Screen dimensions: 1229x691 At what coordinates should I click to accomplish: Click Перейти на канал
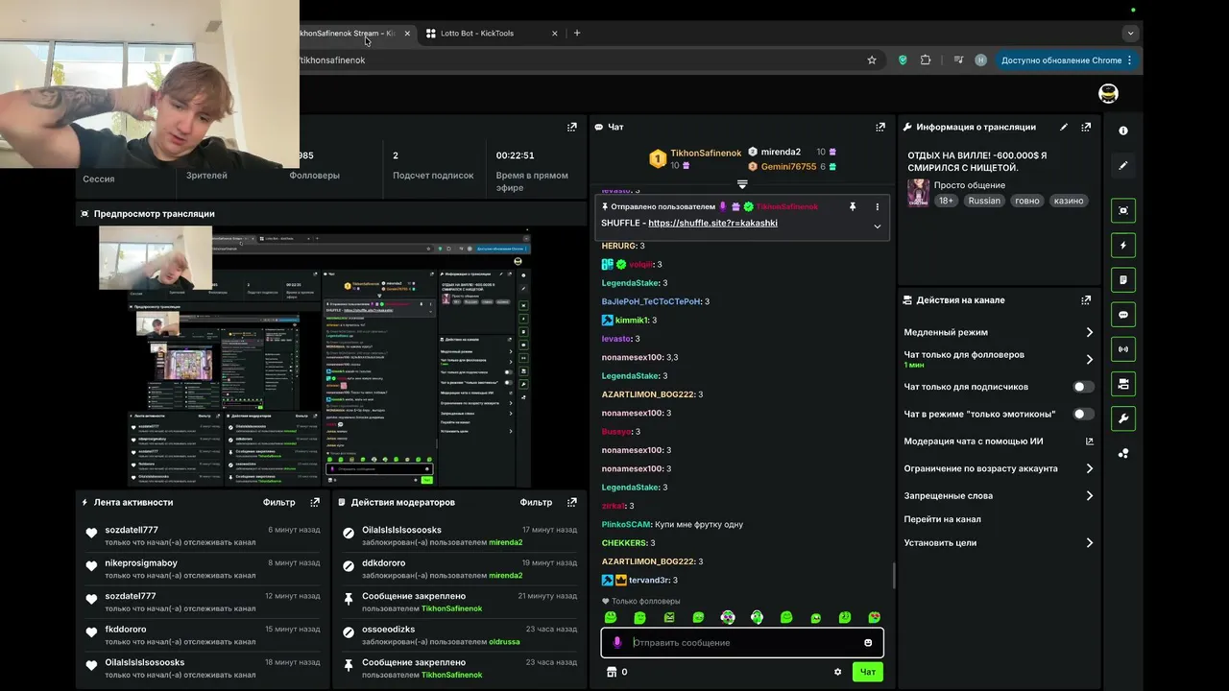[x=942, y=519]
